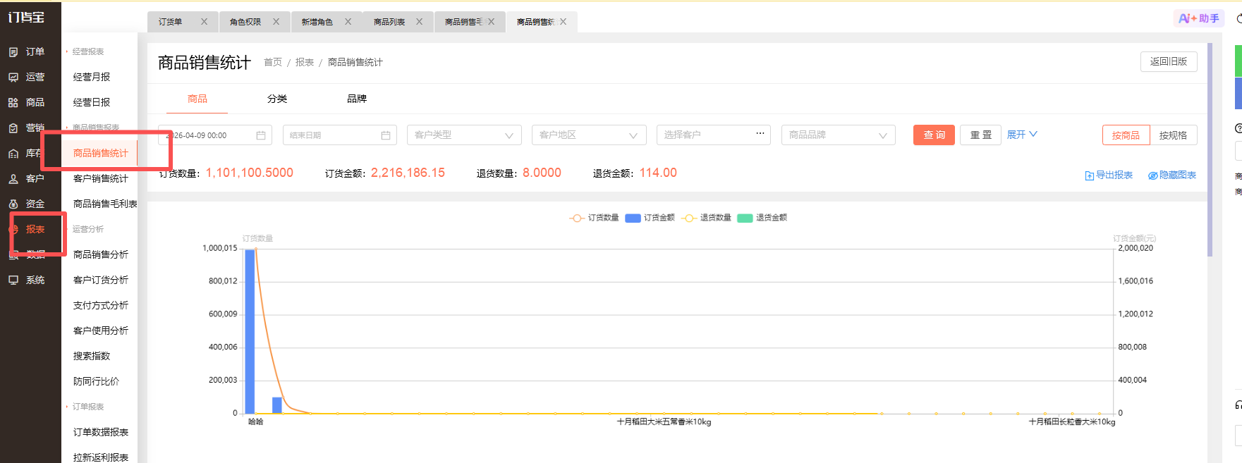The height and width of the screenshot is (463, 1242).
Task: Open 商品销售毛利表 report
Action: pyautogui.click(x=105, y=204)
